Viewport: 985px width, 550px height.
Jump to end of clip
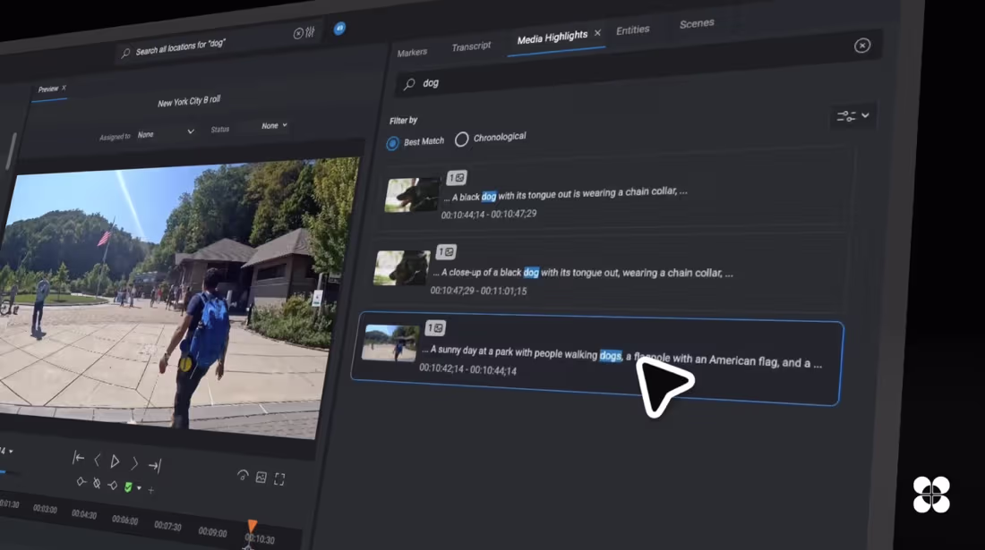click(155, 465)
